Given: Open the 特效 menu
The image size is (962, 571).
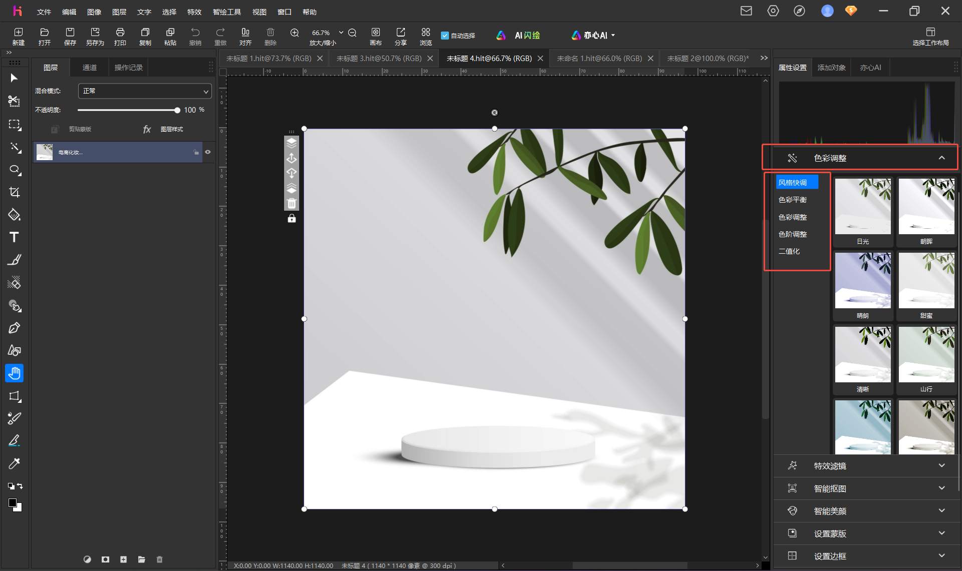Looking at the screenshot, I should 194,12.
